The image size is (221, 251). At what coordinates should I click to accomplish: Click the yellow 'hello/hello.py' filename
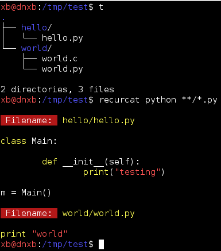coord(99,120)
